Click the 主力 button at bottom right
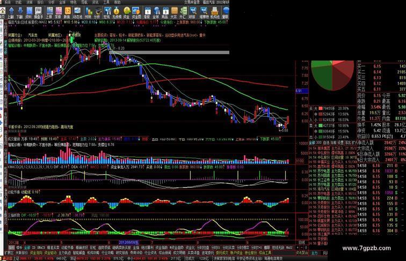 point(315,253)
